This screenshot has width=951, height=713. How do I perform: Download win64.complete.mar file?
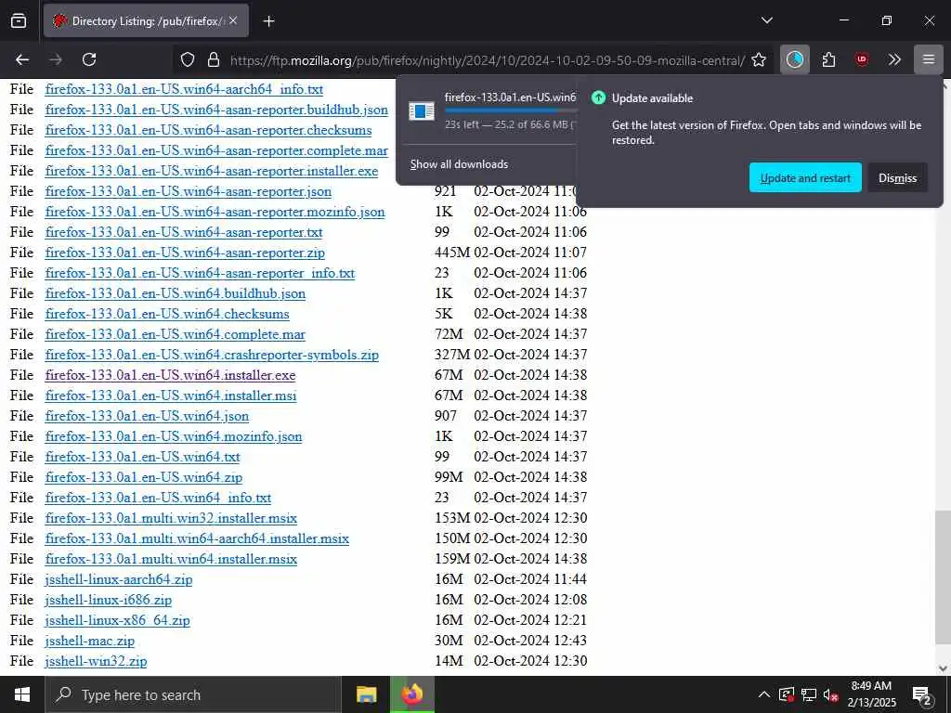point(176,334)
